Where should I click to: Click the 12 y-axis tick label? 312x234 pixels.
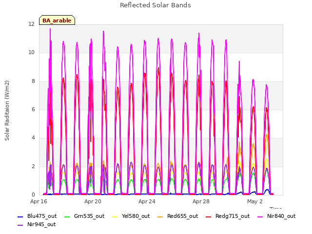point(31,24)
